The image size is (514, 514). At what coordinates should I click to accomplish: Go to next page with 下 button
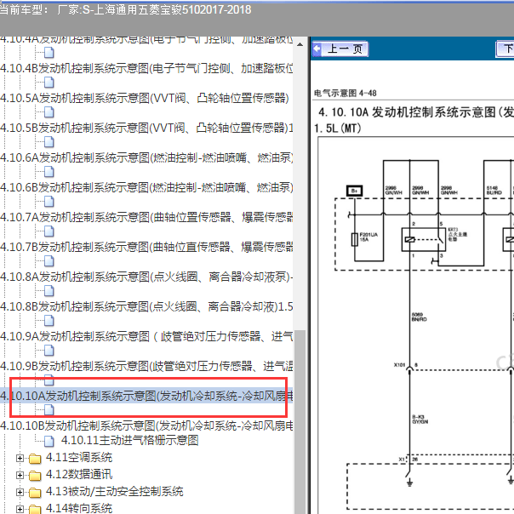tap(505, 49)
